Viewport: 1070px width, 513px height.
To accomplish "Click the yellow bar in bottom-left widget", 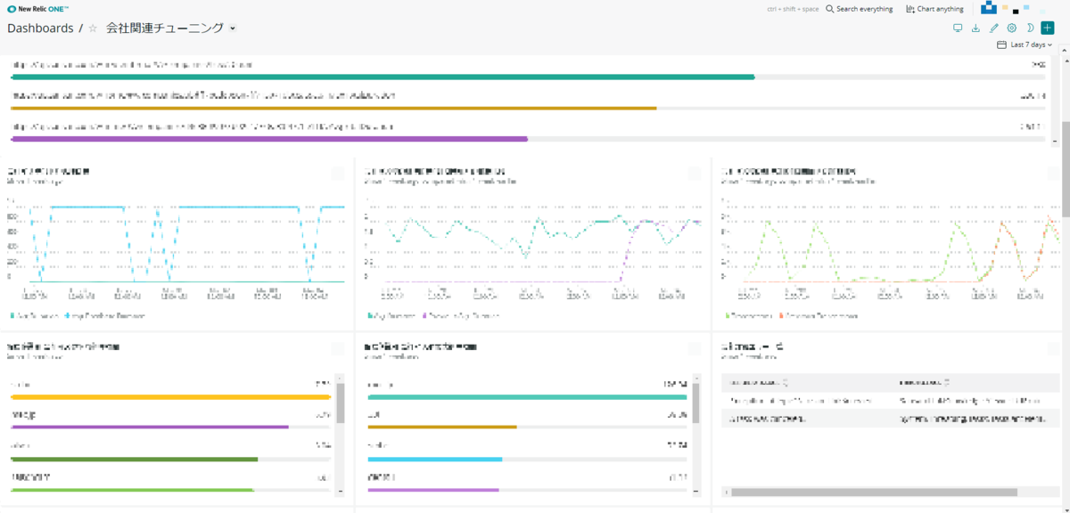I will pyautogui.click(x=170, y=396).
